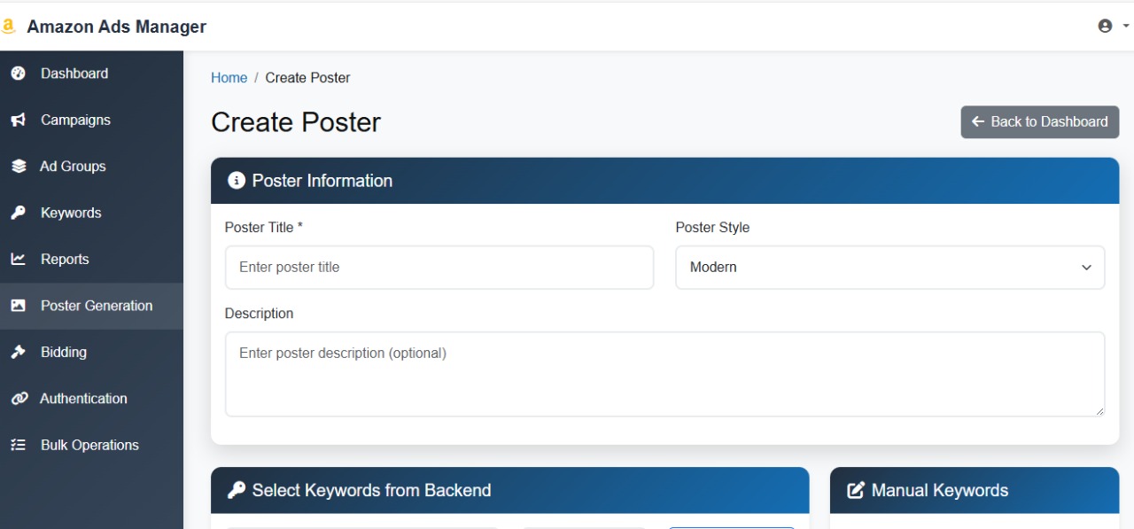Click the Campaigns megaphone icon
Viewport: 1134px width, 529px height.
[x=18, y=121]
